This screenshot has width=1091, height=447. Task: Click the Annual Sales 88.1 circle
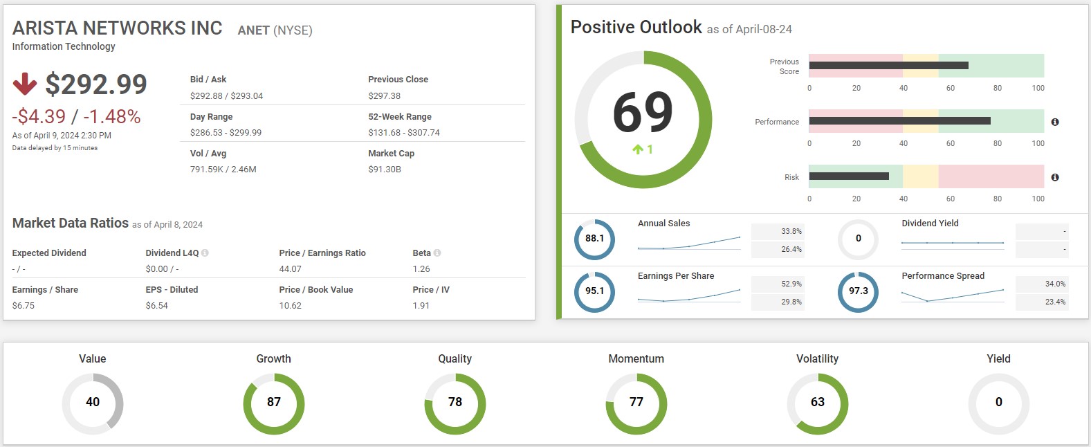[594, 239]
